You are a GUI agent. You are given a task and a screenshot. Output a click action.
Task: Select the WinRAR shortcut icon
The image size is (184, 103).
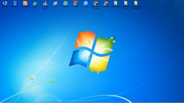pyautogui.click(x=76, y=3)
